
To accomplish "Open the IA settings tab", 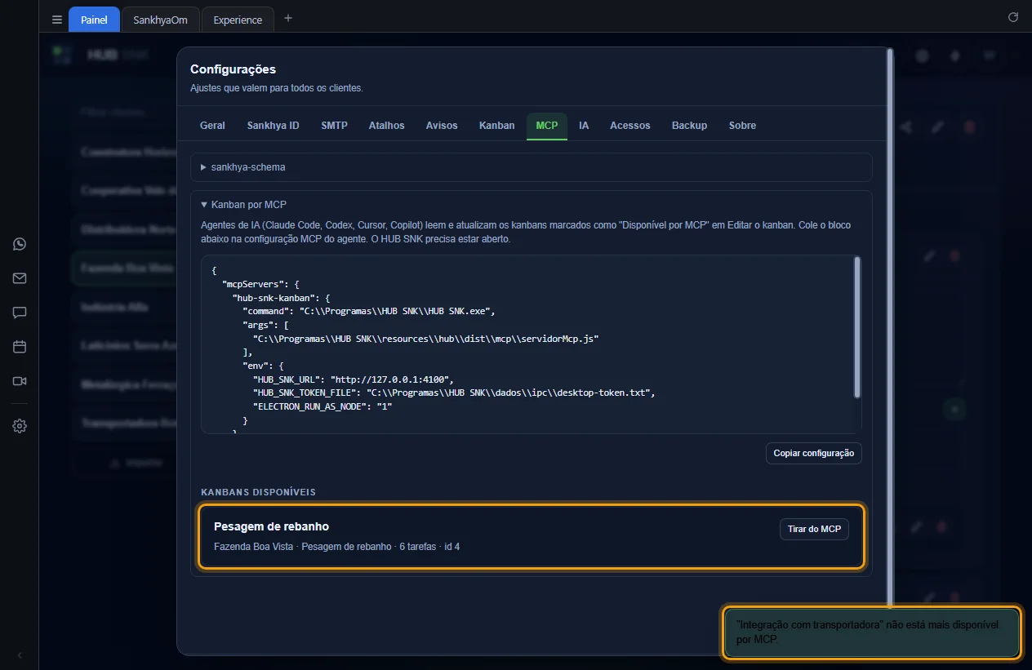I will (584, 126).
